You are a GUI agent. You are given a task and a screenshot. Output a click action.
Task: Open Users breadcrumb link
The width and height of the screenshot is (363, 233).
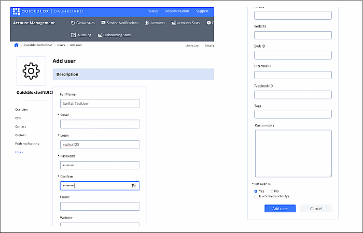click(x=61, y=45)
